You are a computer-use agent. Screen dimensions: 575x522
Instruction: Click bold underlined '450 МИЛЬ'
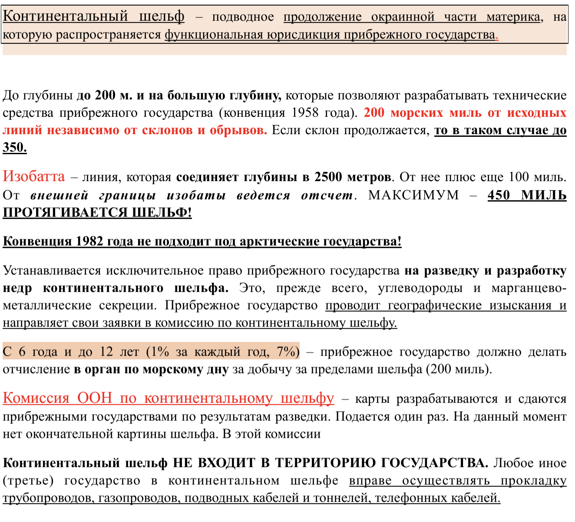527,195
